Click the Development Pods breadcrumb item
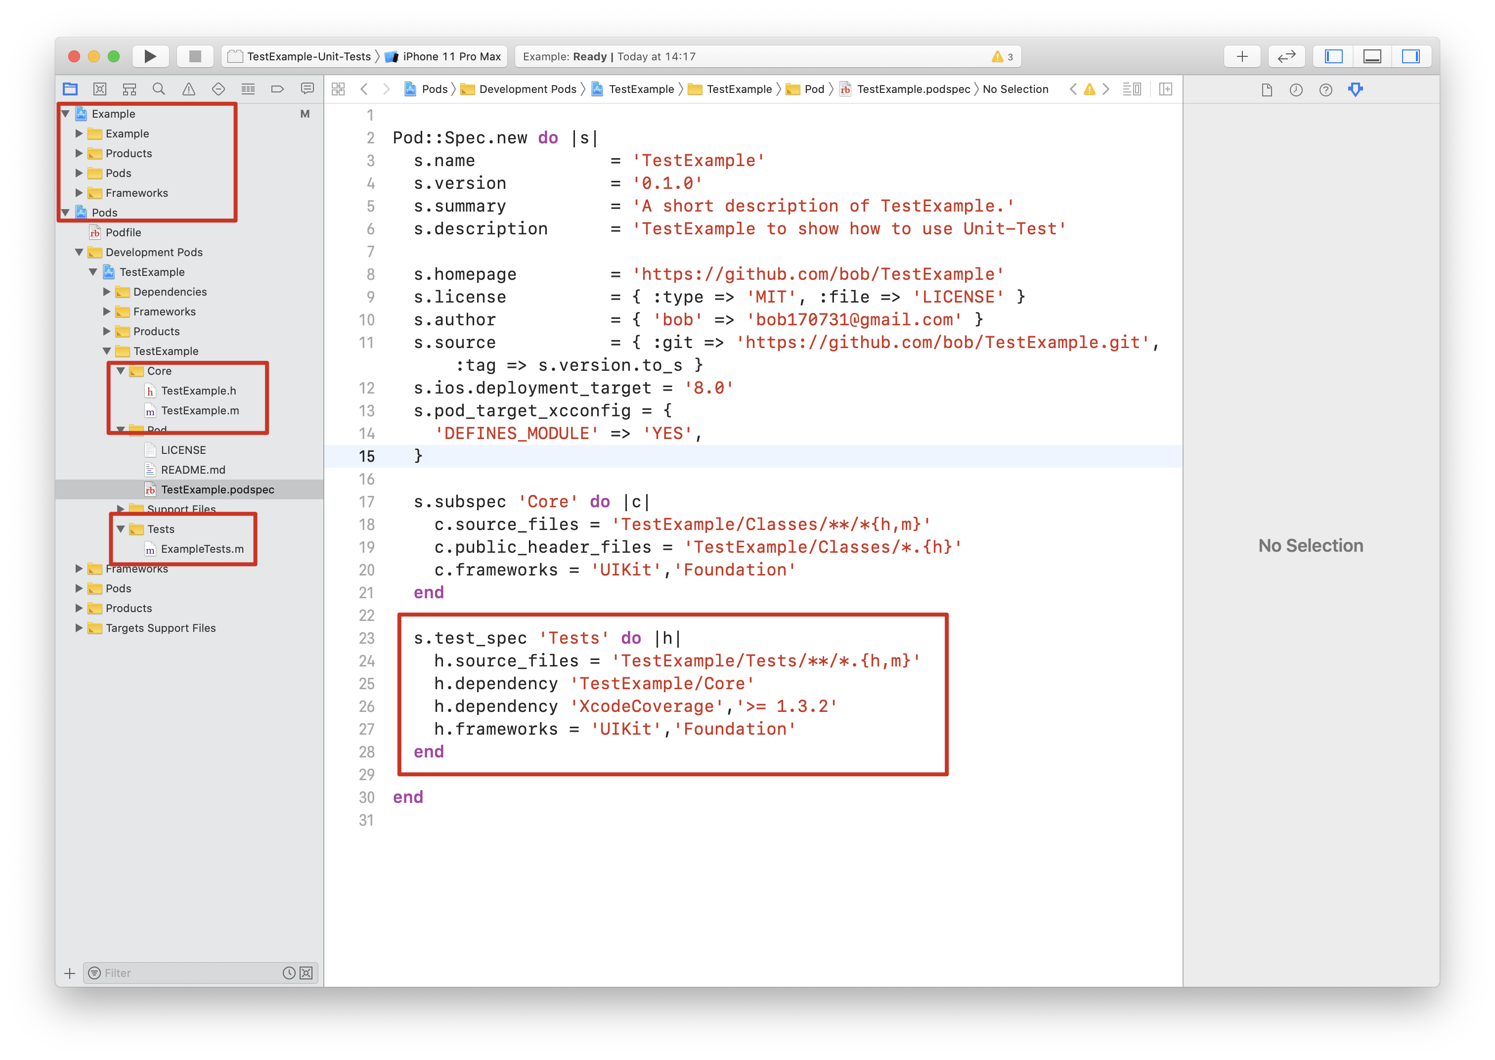 528,89
